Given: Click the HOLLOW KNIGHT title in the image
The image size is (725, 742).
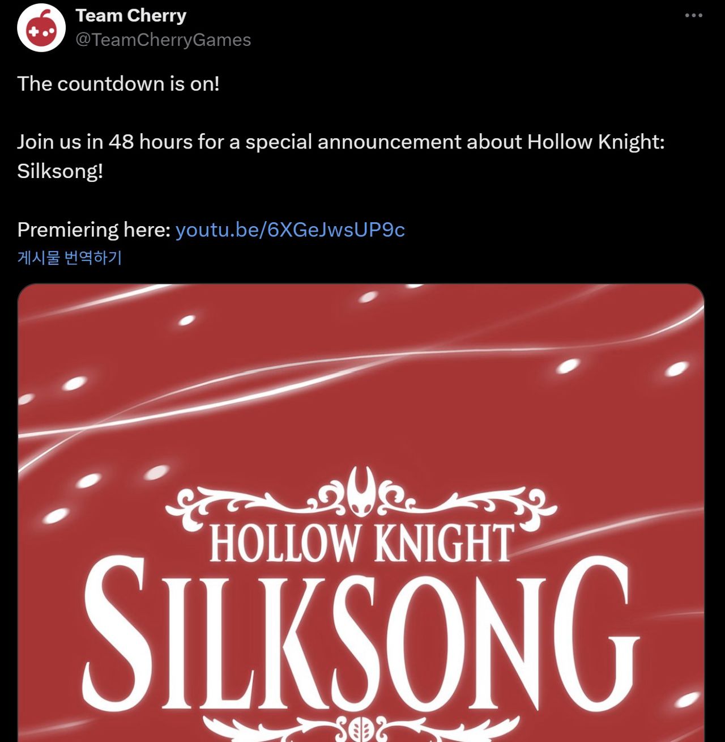Looking at the screenshot, I should (x=361, y=543).
